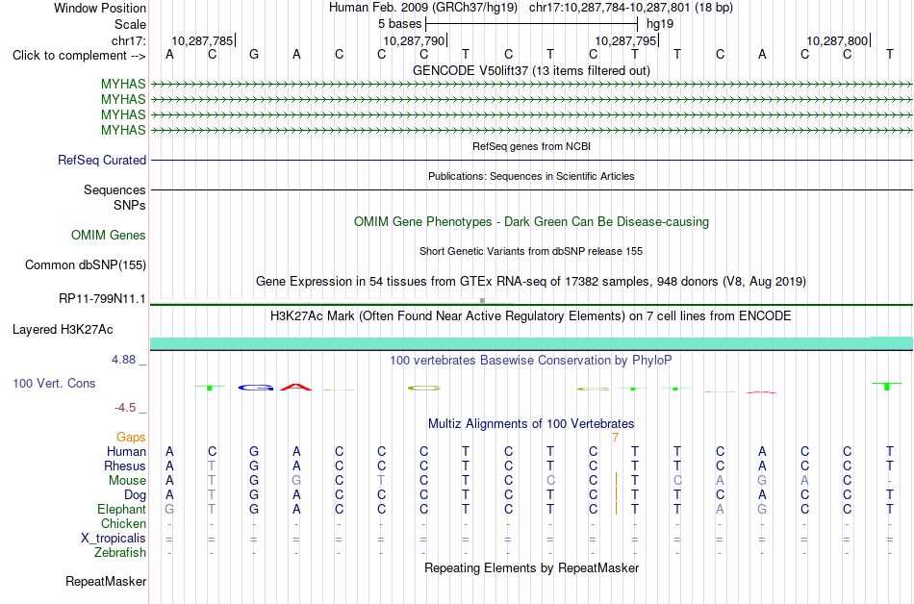Open the Layered H3K27Ac track label
Viewport: 914px width, 604px height.
[x=63, y=330]
